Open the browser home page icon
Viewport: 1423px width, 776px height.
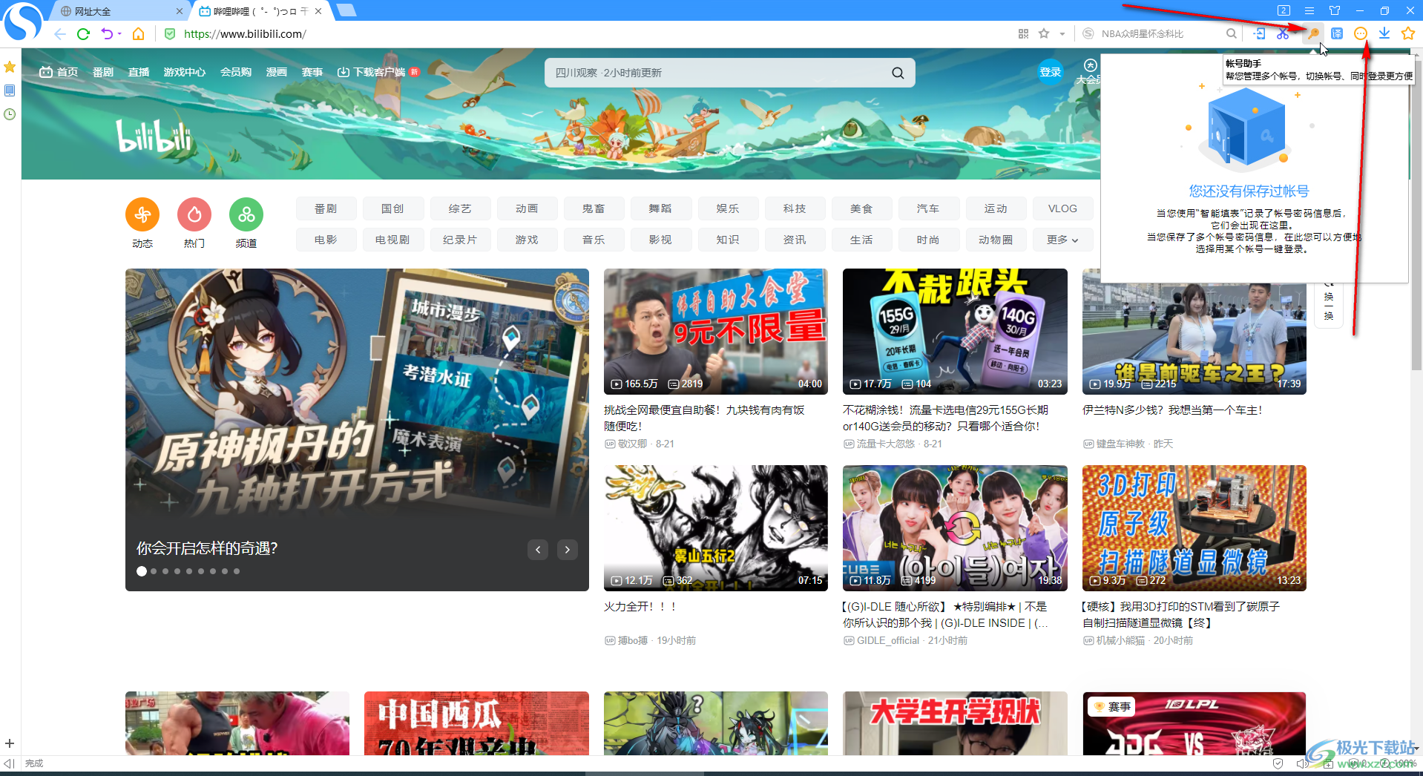[138, 33]
